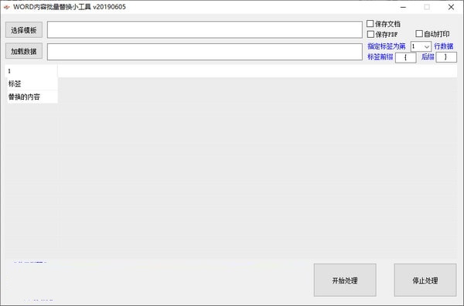Select the 标签 row header
464x306 pixels.
(32, 83)
